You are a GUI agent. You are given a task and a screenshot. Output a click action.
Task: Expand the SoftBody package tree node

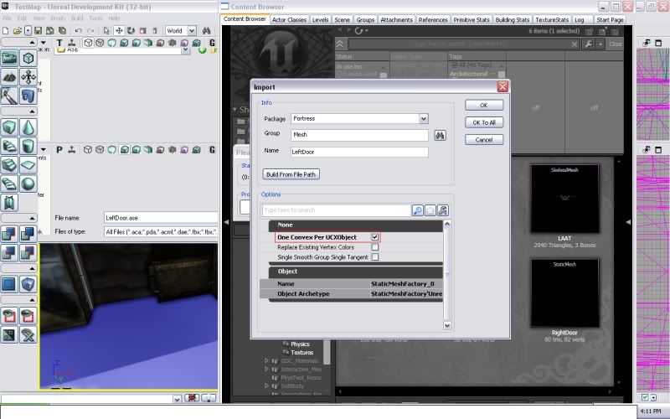(266, 386)
